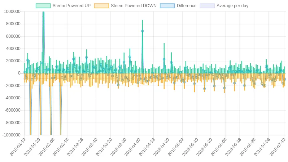Click the 2018-04-19 date label
This screenshot has height=162, width=288.
coord(147,147)
